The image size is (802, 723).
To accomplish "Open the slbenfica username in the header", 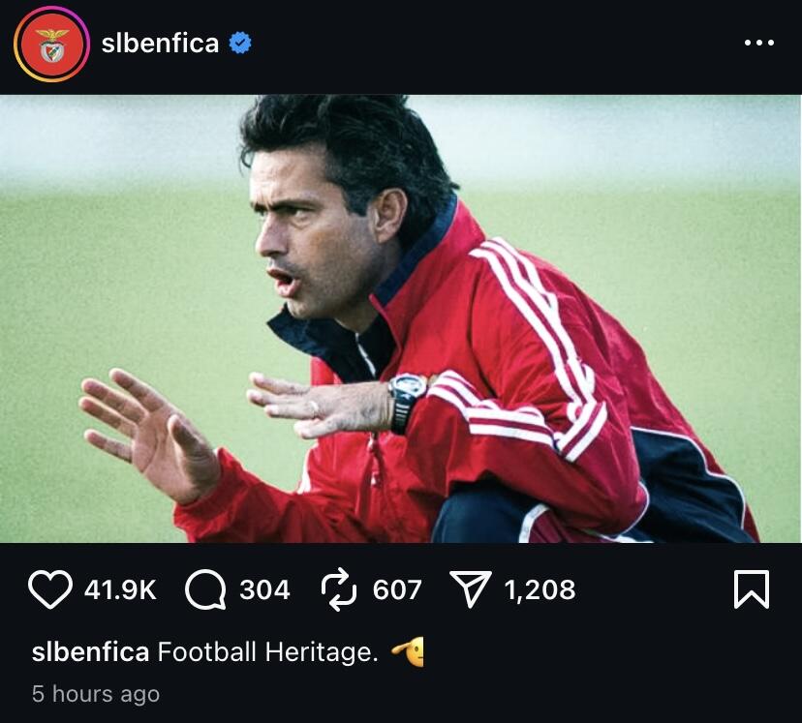I will pyautogui.click(x=160, y=44).
